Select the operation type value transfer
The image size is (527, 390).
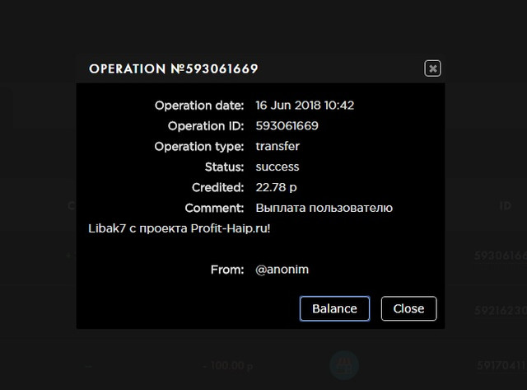277,147
